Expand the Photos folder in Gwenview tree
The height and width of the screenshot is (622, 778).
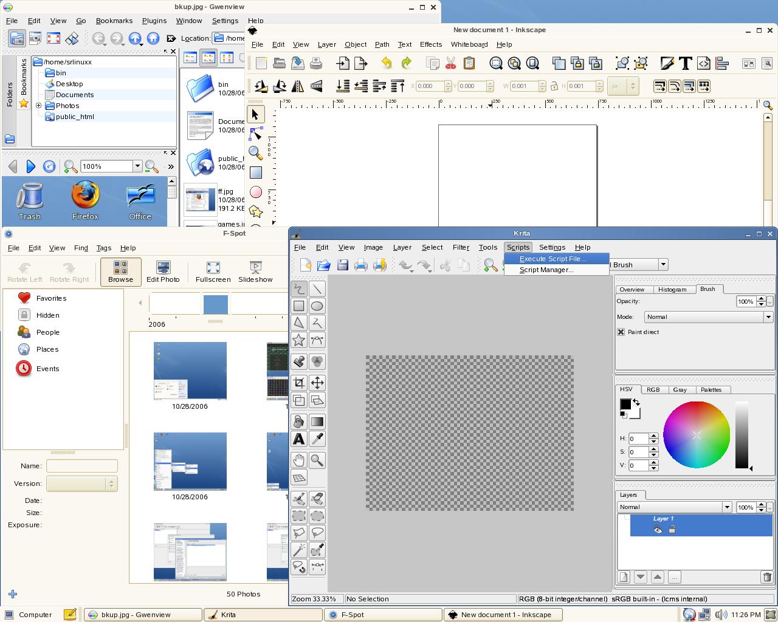pos(38,106)
